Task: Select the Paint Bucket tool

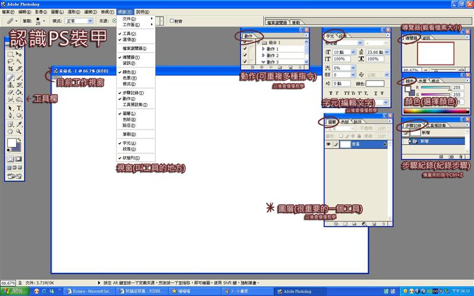Action: 19,92
